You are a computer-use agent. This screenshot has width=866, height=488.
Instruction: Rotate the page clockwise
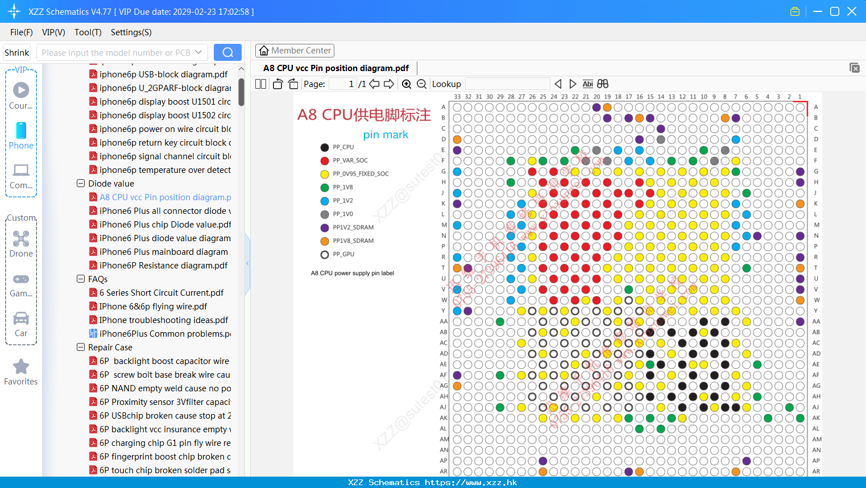point(293,84)
